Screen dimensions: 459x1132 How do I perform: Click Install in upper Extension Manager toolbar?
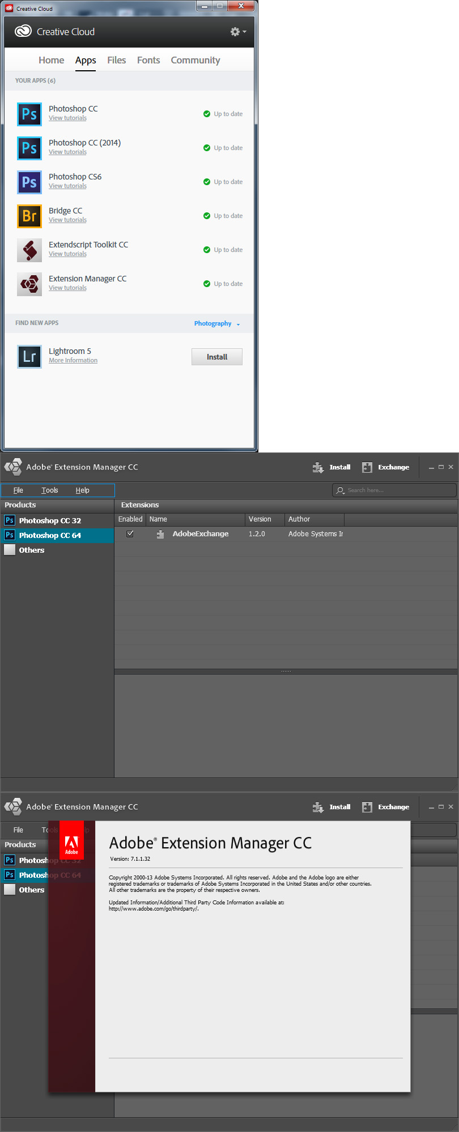pyautogui.click(x=331, y=467)
